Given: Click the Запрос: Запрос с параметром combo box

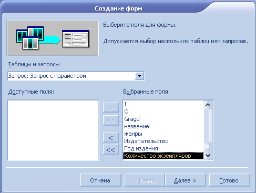Looking at the screenshot, I should 76,76.
